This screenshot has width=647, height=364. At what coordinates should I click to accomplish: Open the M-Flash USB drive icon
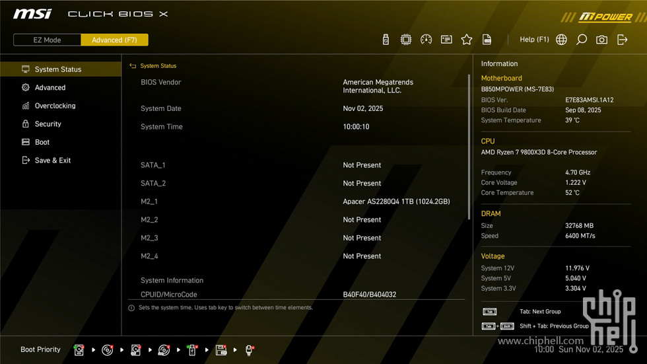point(386,40)
